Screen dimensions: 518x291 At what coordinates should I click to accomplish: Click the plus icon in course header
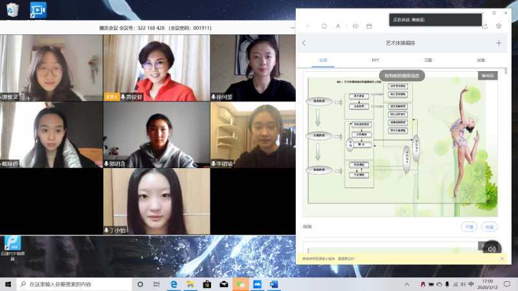(498, 43)
